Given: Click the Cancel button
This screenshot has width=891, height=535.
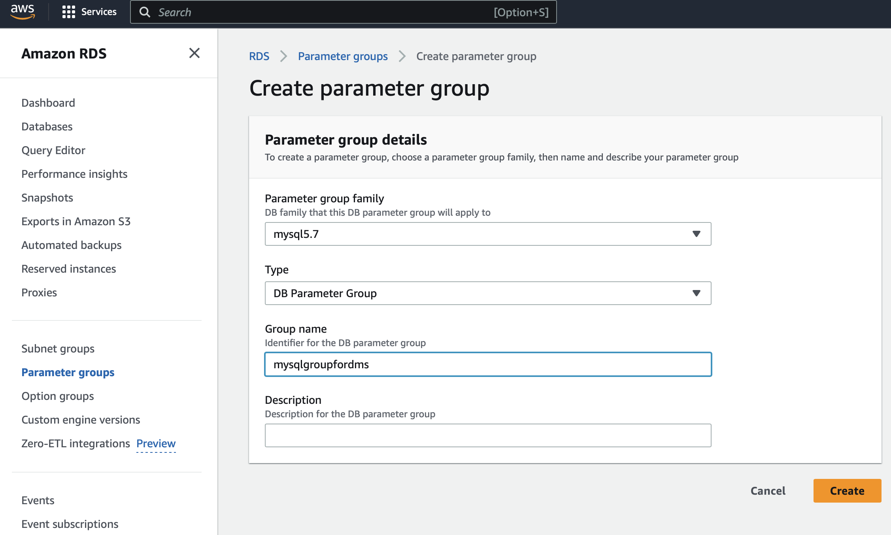Looking at the screenshot, I should pyautogui.click(x=768, y=491).
